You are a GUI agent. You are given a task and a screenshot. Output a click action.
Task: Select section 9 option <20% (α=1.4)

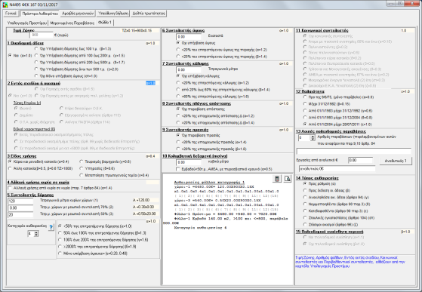tap(211, 142)
